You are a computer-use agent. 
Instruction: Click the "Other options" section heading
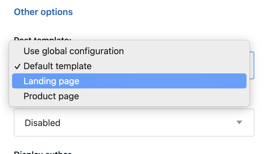(43, 12)
